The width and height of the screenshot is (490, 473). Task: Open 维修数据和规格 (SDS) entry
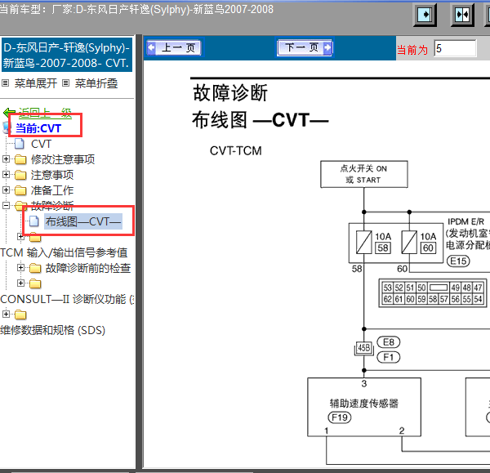point(53,330)
